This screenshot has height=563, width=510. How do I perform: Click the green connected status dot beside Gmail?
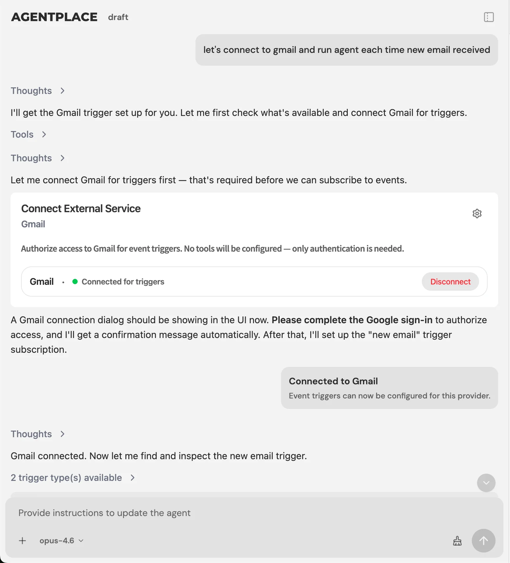tap(75, 281)
